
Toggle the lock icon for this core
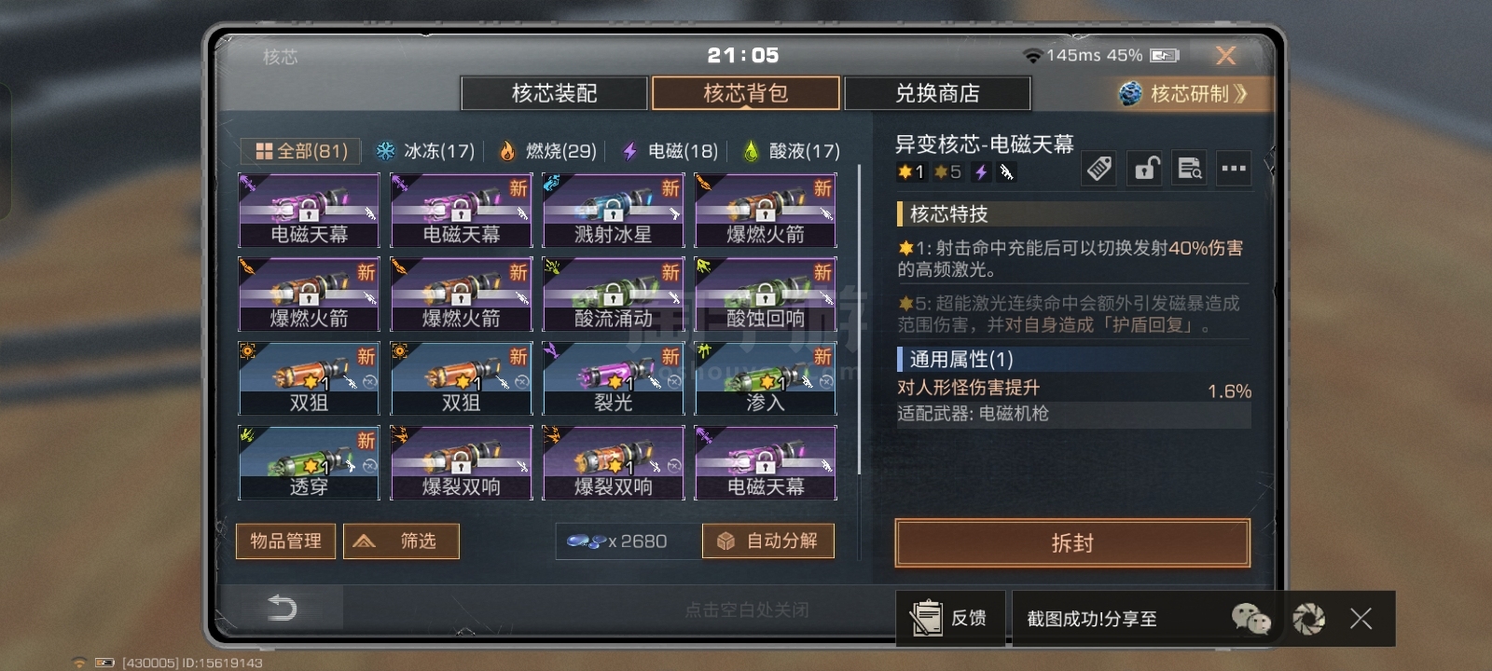coord(1146,169)
